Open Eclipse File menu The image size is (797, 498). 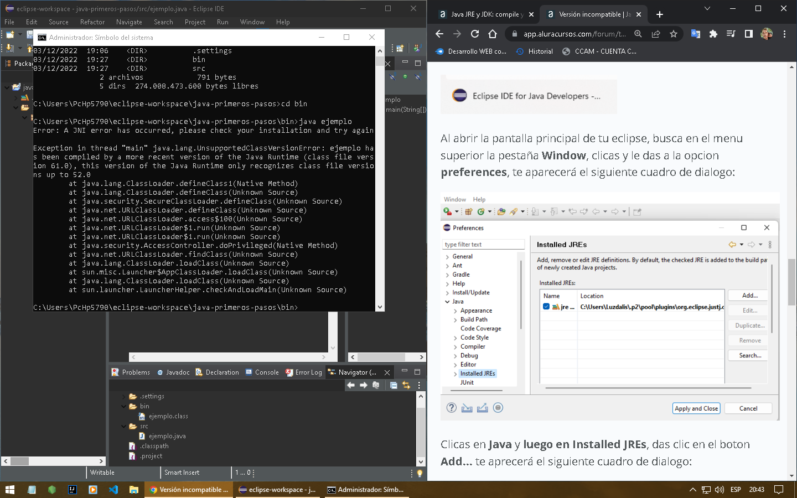pyautogui.click(x=9, y=22)
